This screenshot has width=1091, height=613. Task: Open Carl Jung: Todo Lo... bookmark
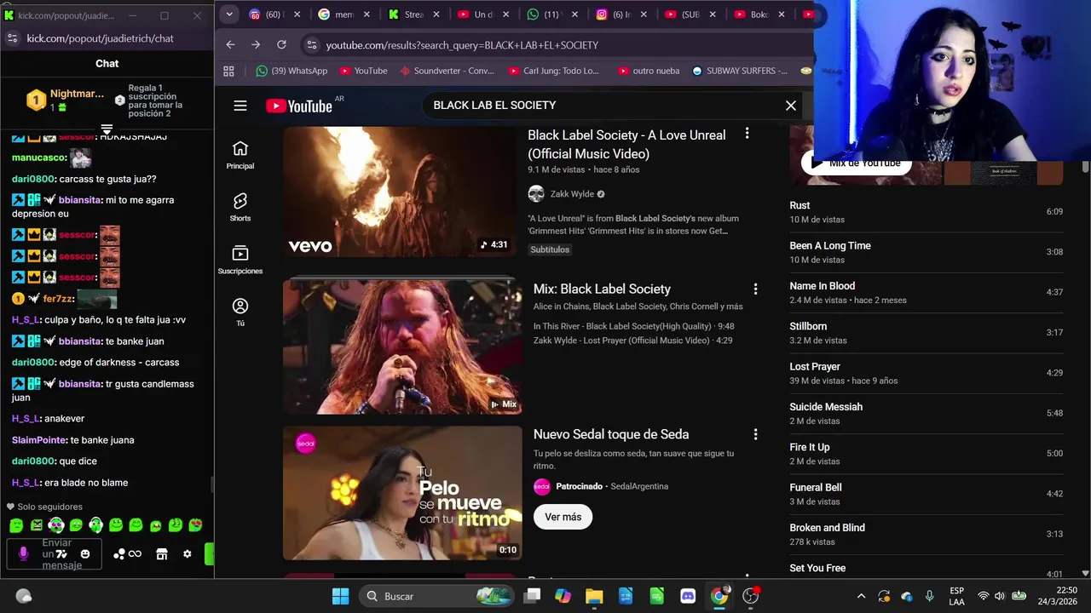pos(552,71)
